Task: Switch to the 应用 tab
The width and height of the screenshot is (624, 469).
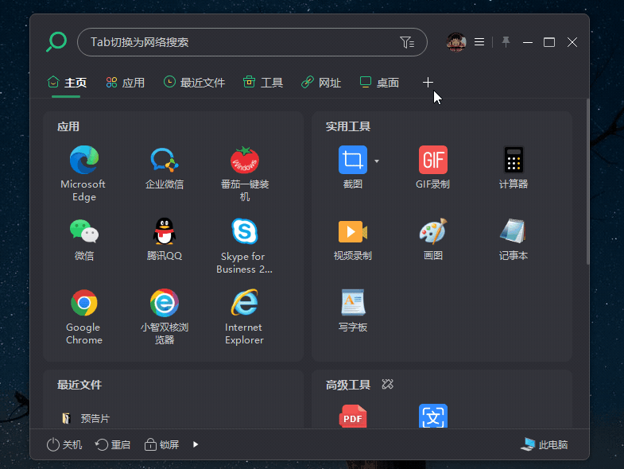Action: [125, 83]
